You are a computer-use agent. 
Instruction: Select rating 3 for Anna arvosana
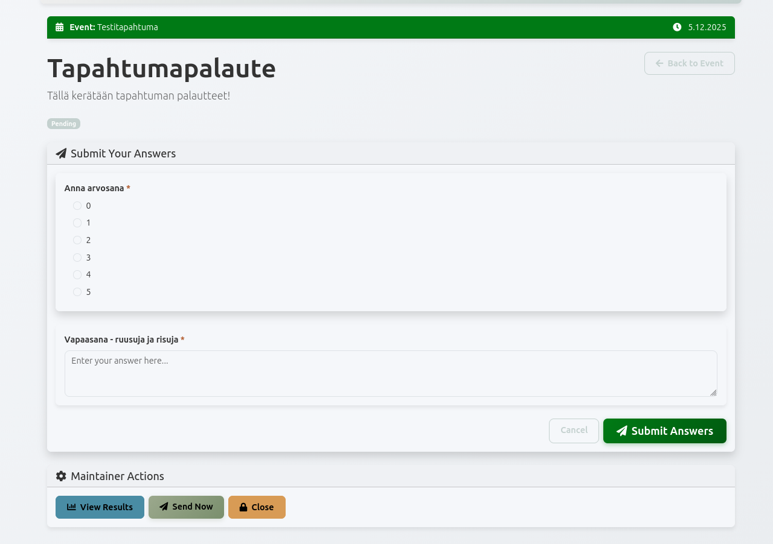point(77,257)
